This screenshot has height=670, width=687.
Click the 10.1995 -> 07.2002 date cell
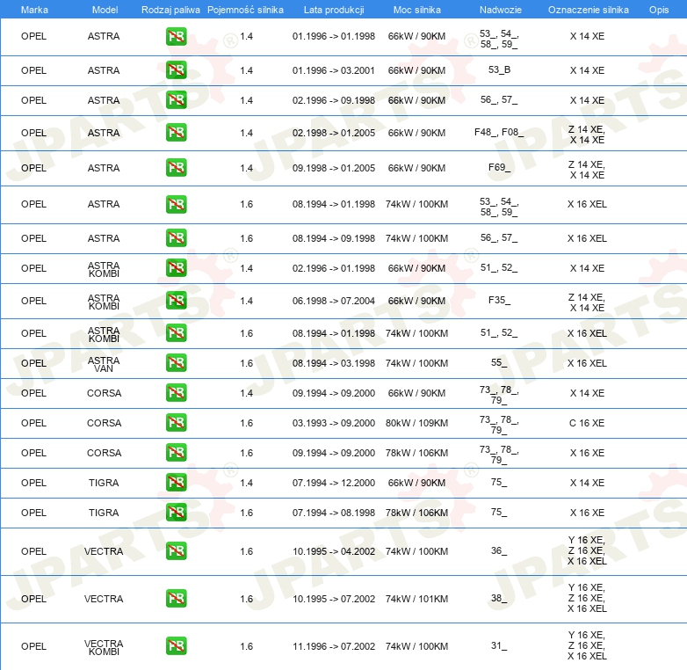334,599
